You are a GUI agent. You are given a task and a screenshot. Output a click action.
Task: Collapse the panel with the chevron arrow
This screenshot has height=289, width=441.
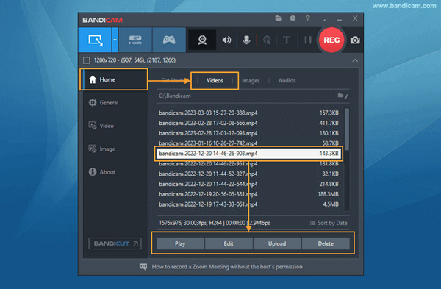[x=355, y=60]
